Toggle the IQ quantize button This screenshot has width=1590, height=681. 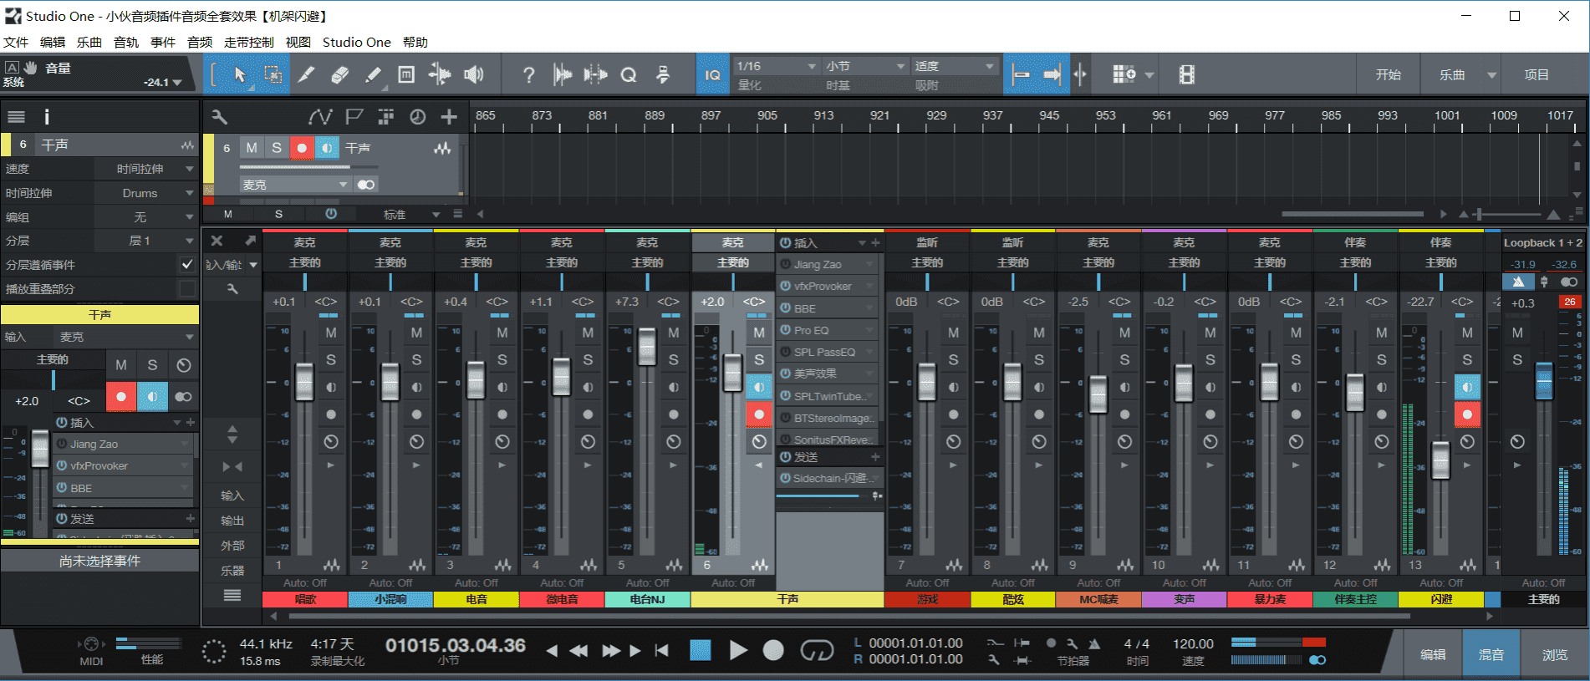click(x=712, y=75)
